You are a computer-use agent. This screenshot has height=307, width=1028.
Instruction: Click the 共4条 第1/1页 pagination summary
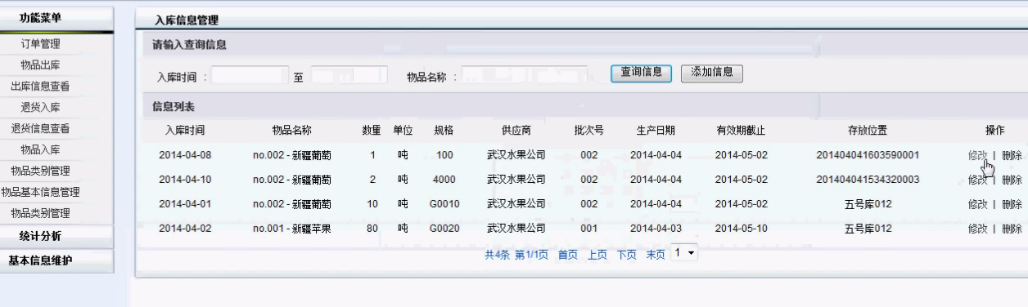pos(516,255)
